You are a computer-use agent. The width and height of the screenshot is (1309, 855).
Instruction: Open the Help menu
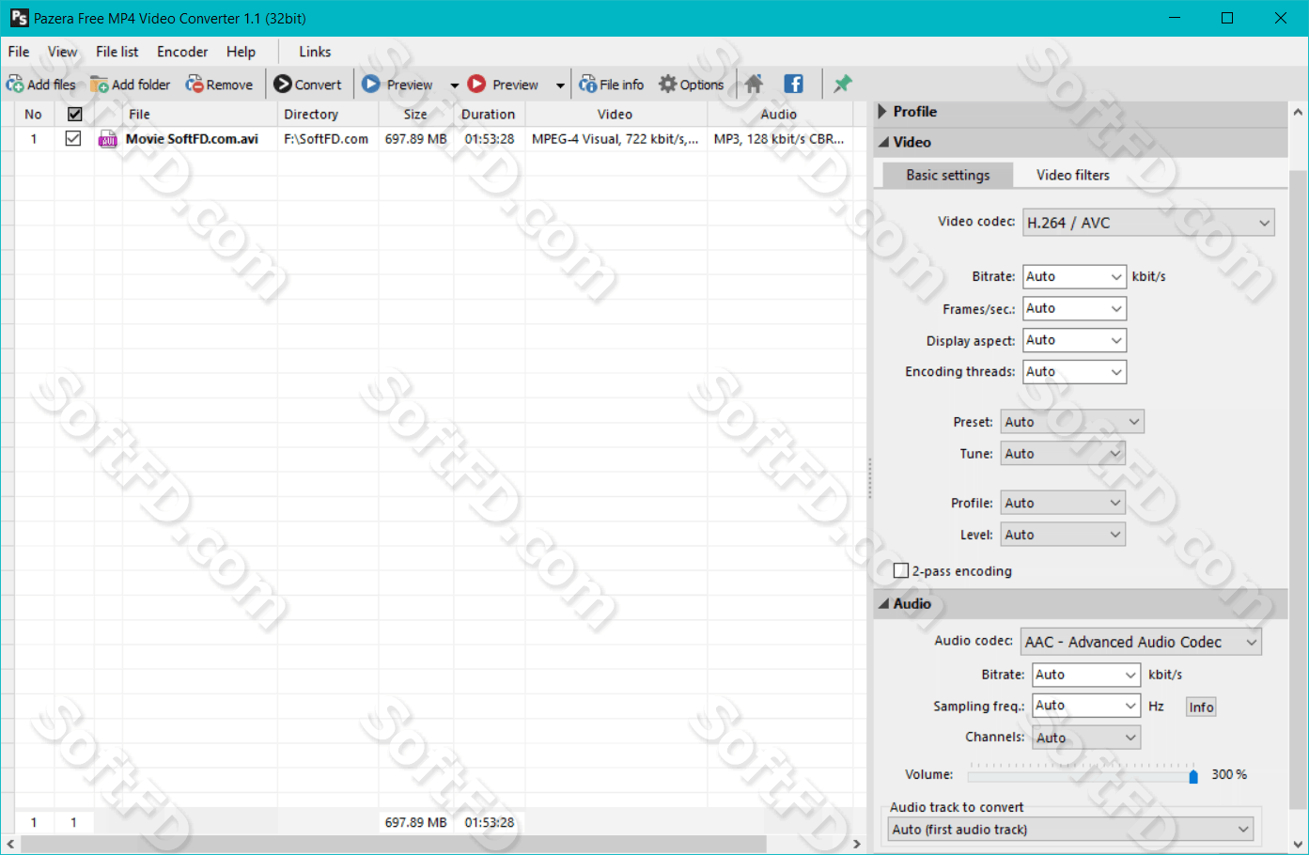pyautogui.click(x=241, y=52)
